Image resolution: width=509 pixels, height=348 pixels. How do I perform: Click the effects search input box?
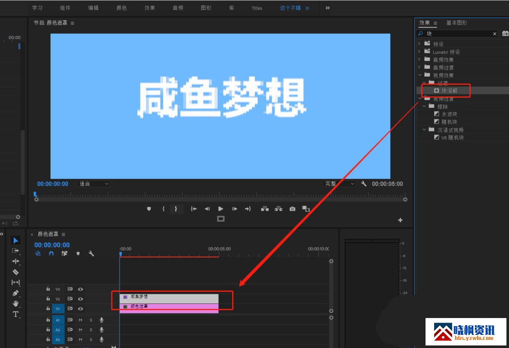tap(458, 34)
